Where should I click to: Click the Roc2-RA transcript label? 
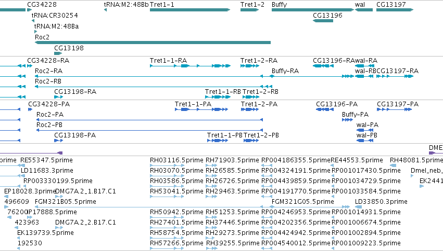click(48, 71)
